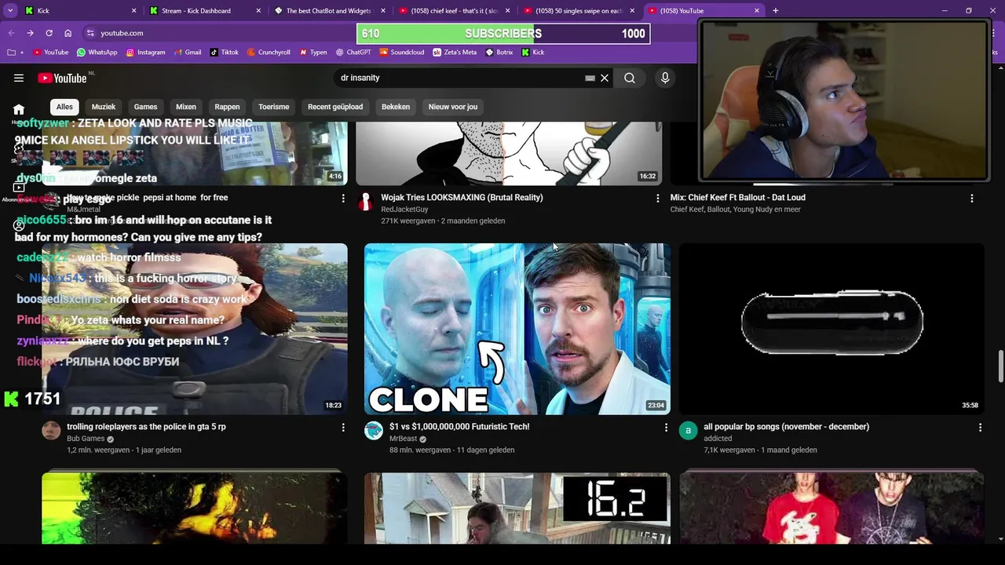Open the YouTube bookmark

(x=50, y=53)
